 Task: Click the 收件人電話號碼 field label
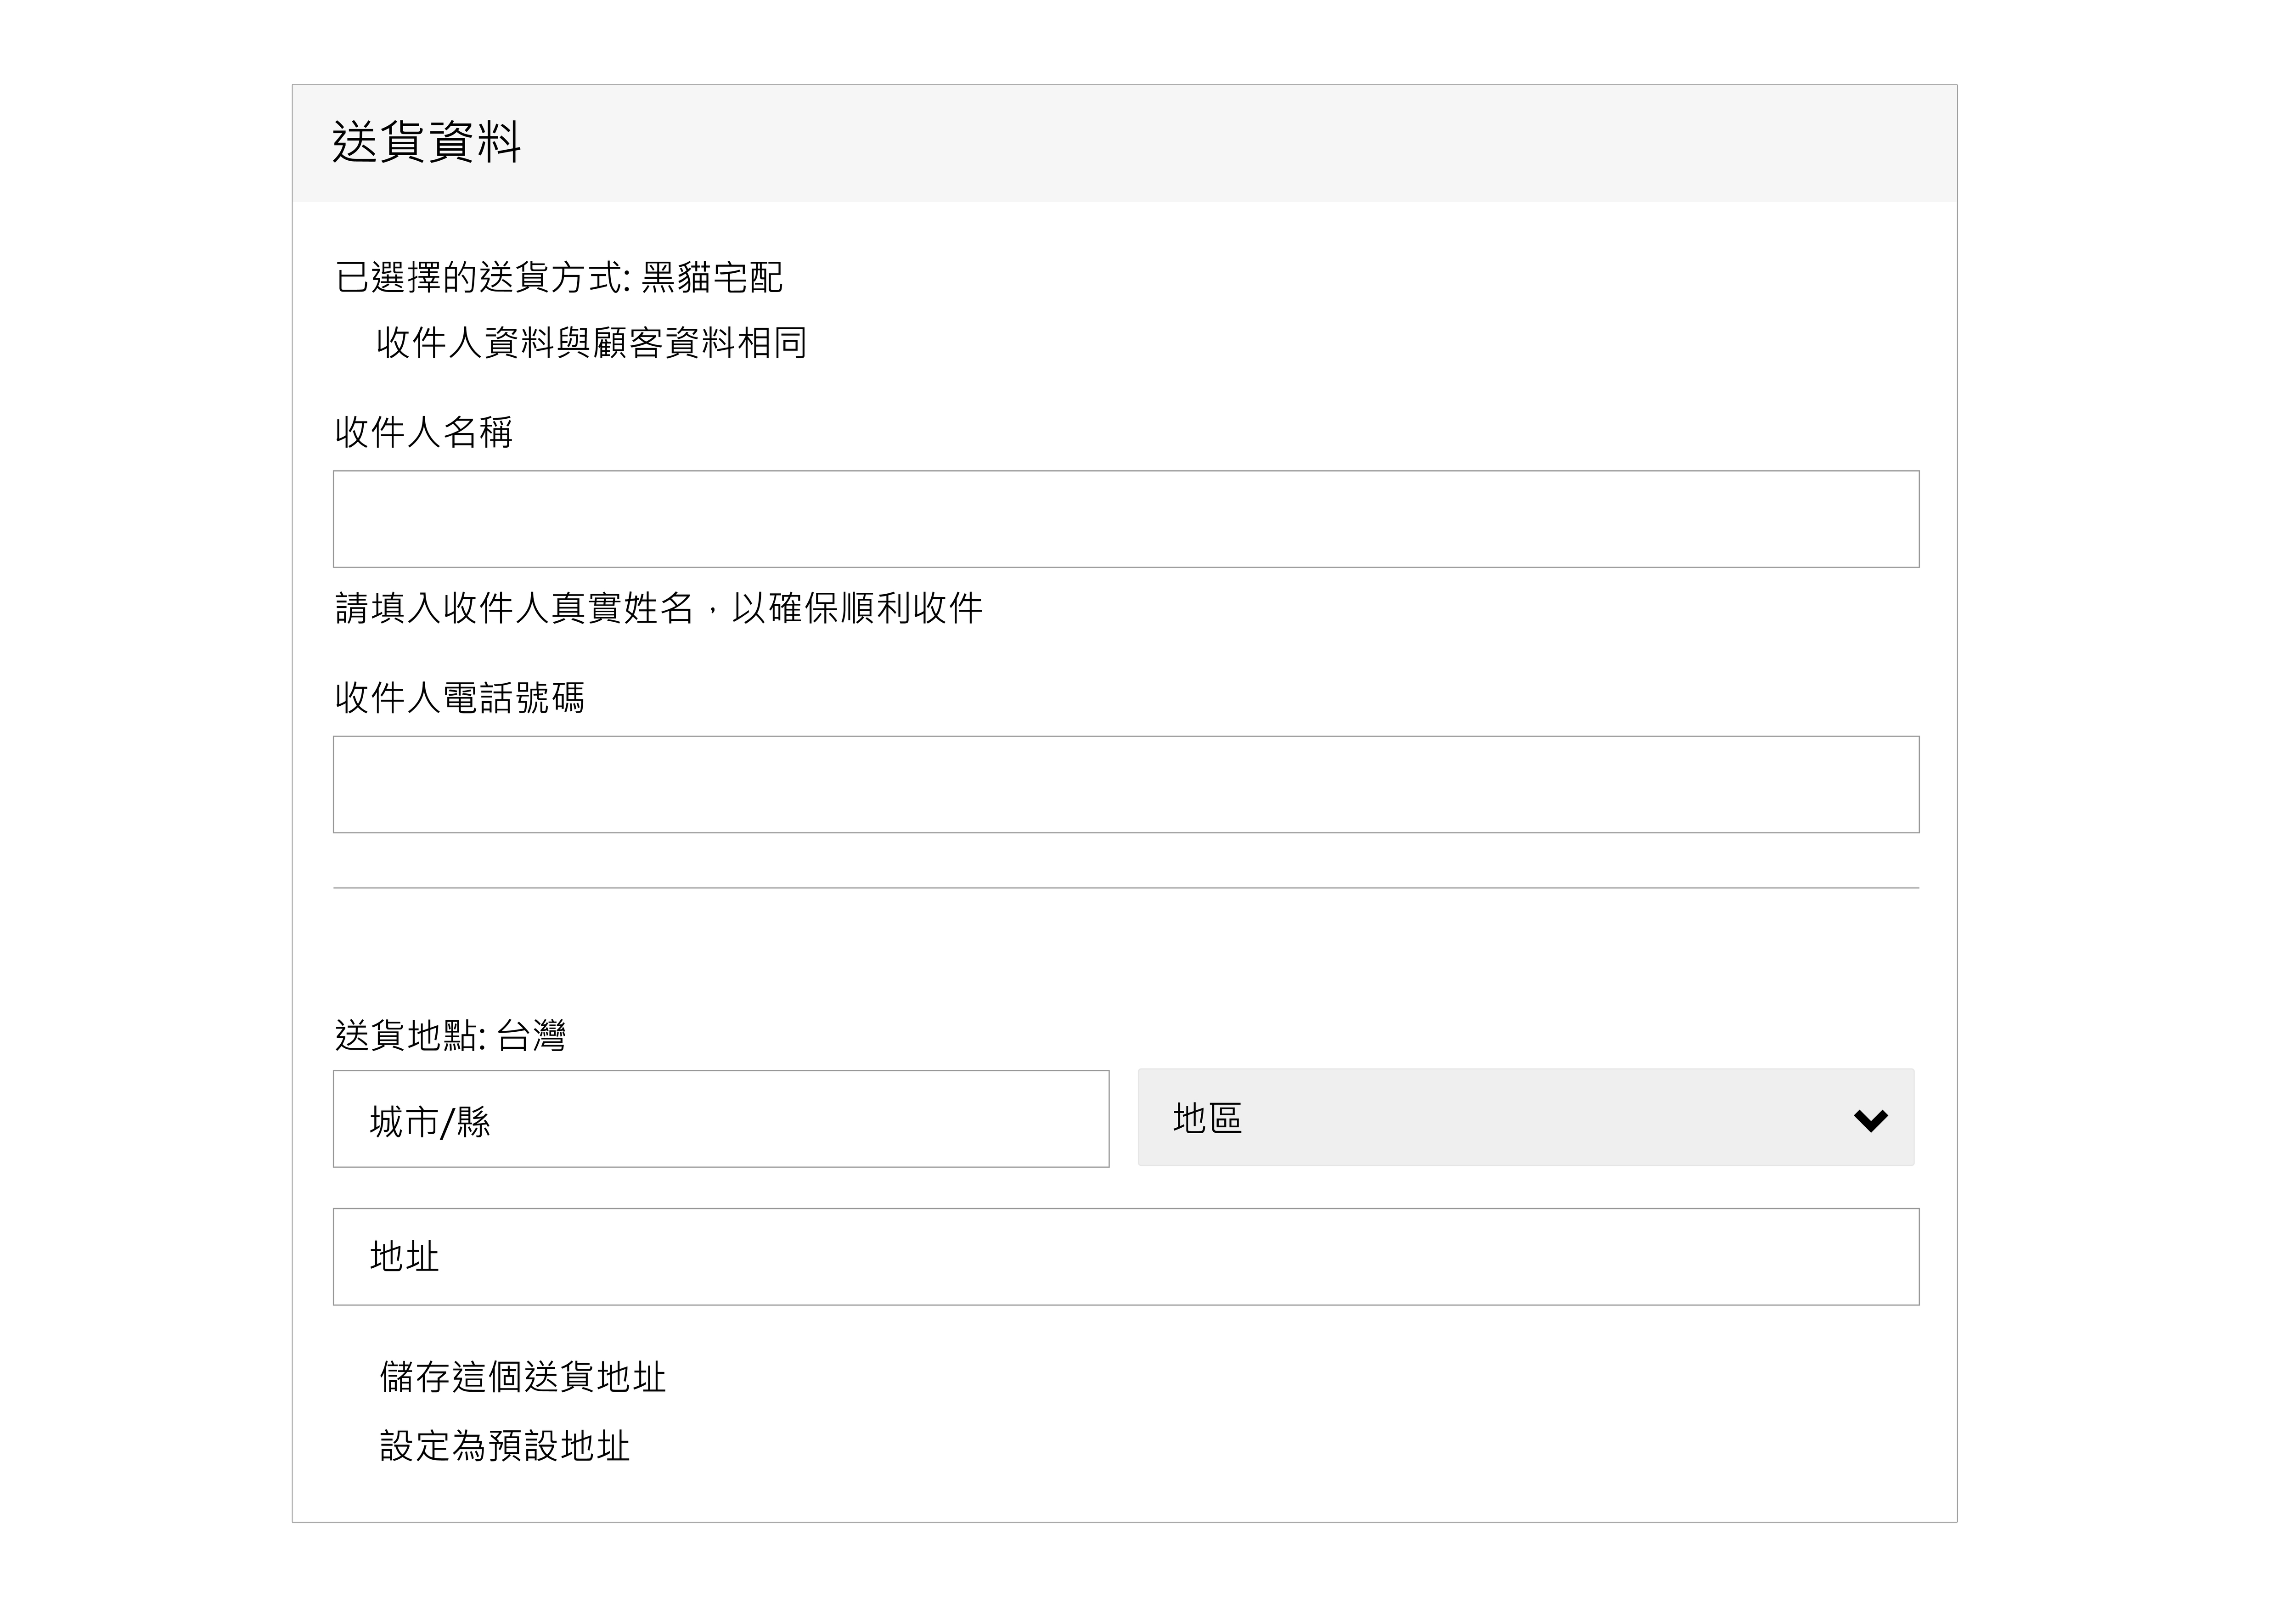coord(459,697)
